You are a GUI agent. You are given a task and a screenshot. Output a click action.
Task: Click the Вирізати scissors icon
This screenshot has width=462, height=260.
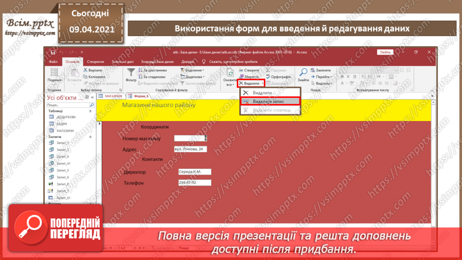point(85,71)
